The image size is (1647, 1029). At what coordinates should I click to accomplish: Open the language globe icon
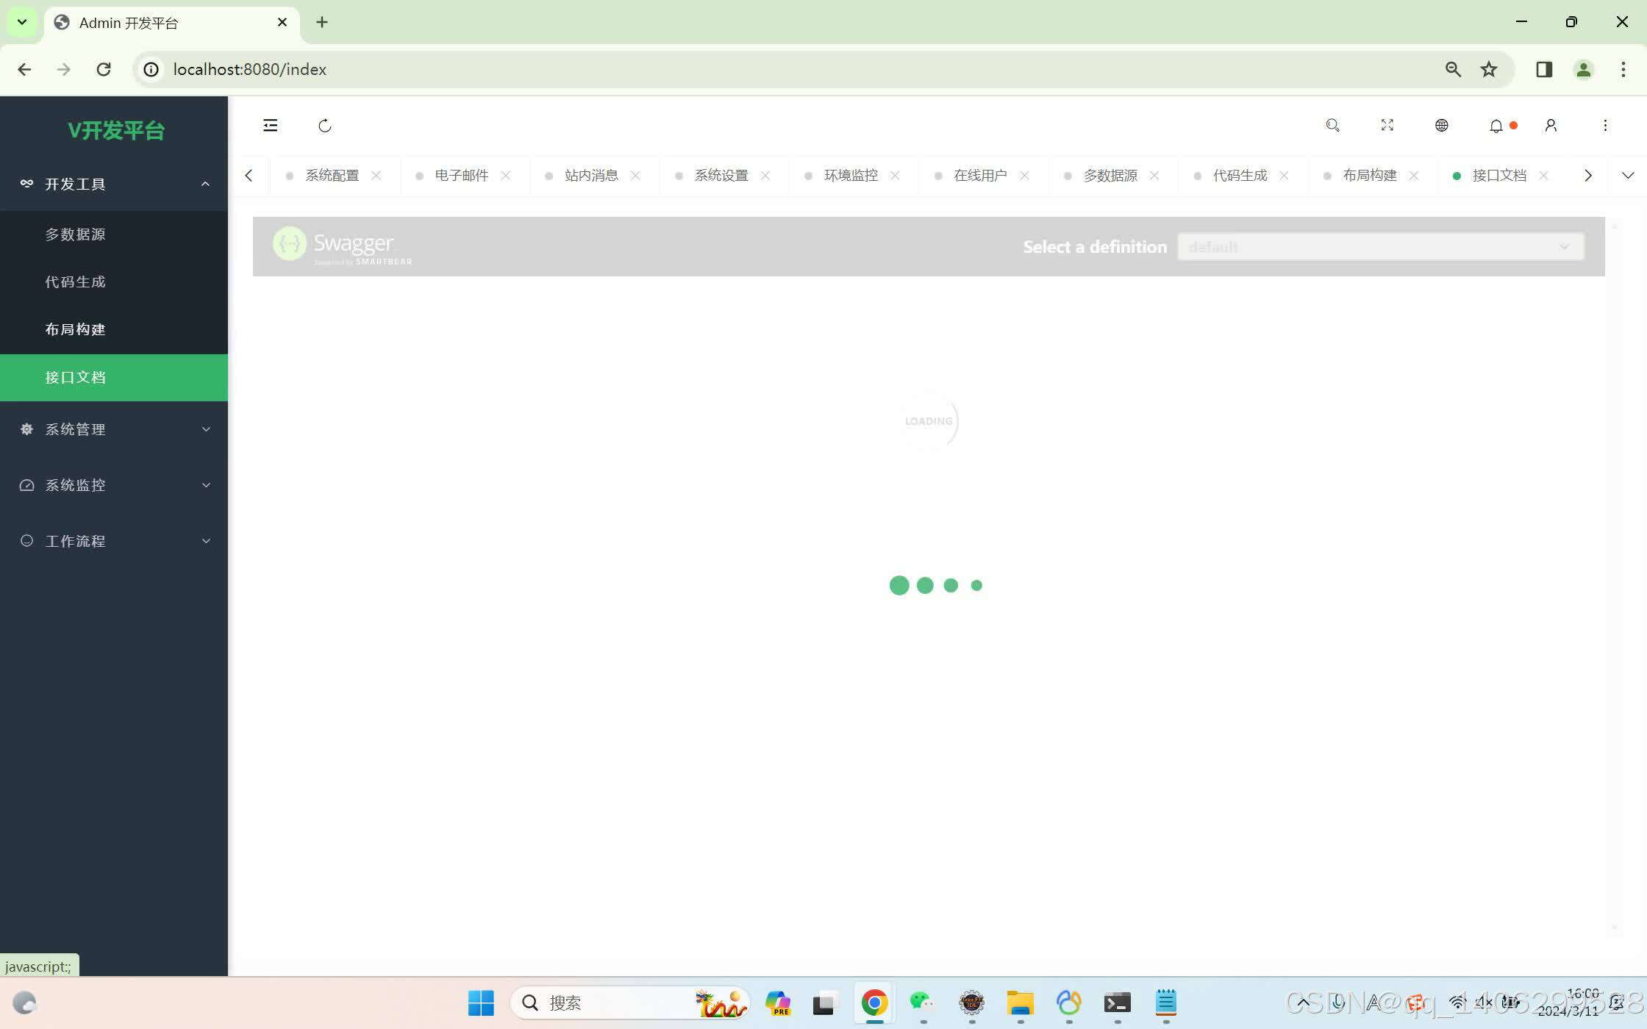click(1441, 126)
